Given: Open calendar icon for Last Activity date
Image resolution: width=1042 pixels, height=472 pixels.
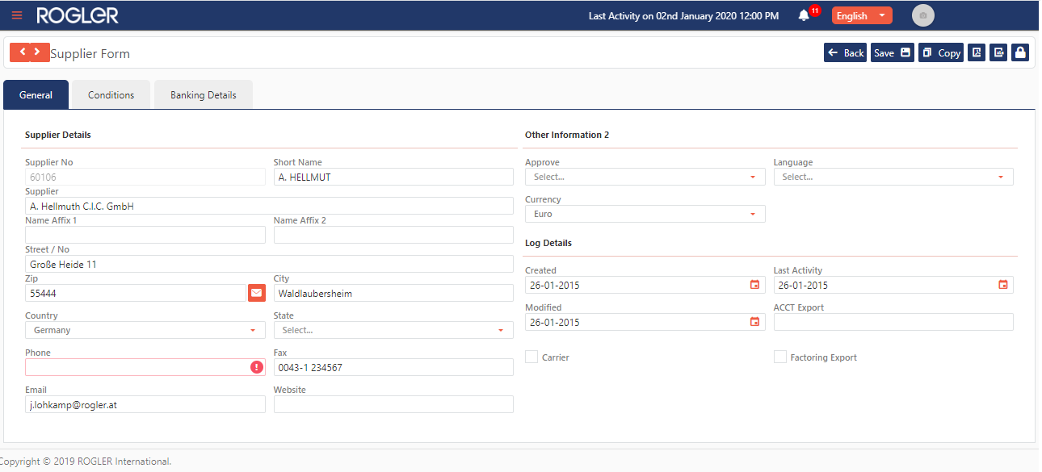Looking at the screenshot, I should pos(1002,285).
